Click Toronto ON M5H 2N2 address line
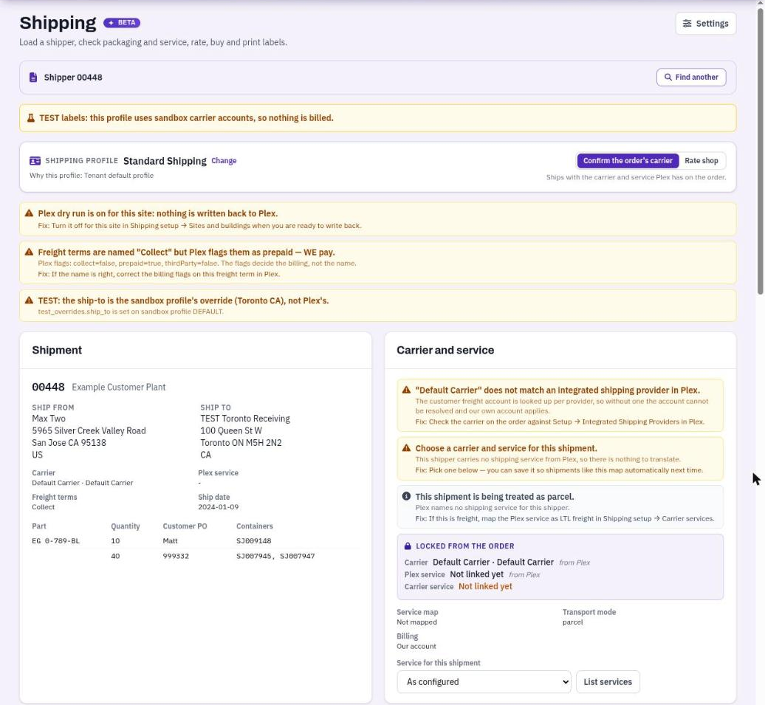The height and width of the screenshot is (705, 765). point(241,442)
